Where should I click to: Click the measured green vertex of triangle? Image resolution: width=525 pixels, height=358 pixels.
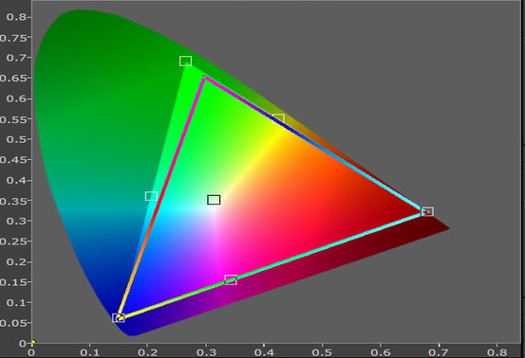coord(204,78)
